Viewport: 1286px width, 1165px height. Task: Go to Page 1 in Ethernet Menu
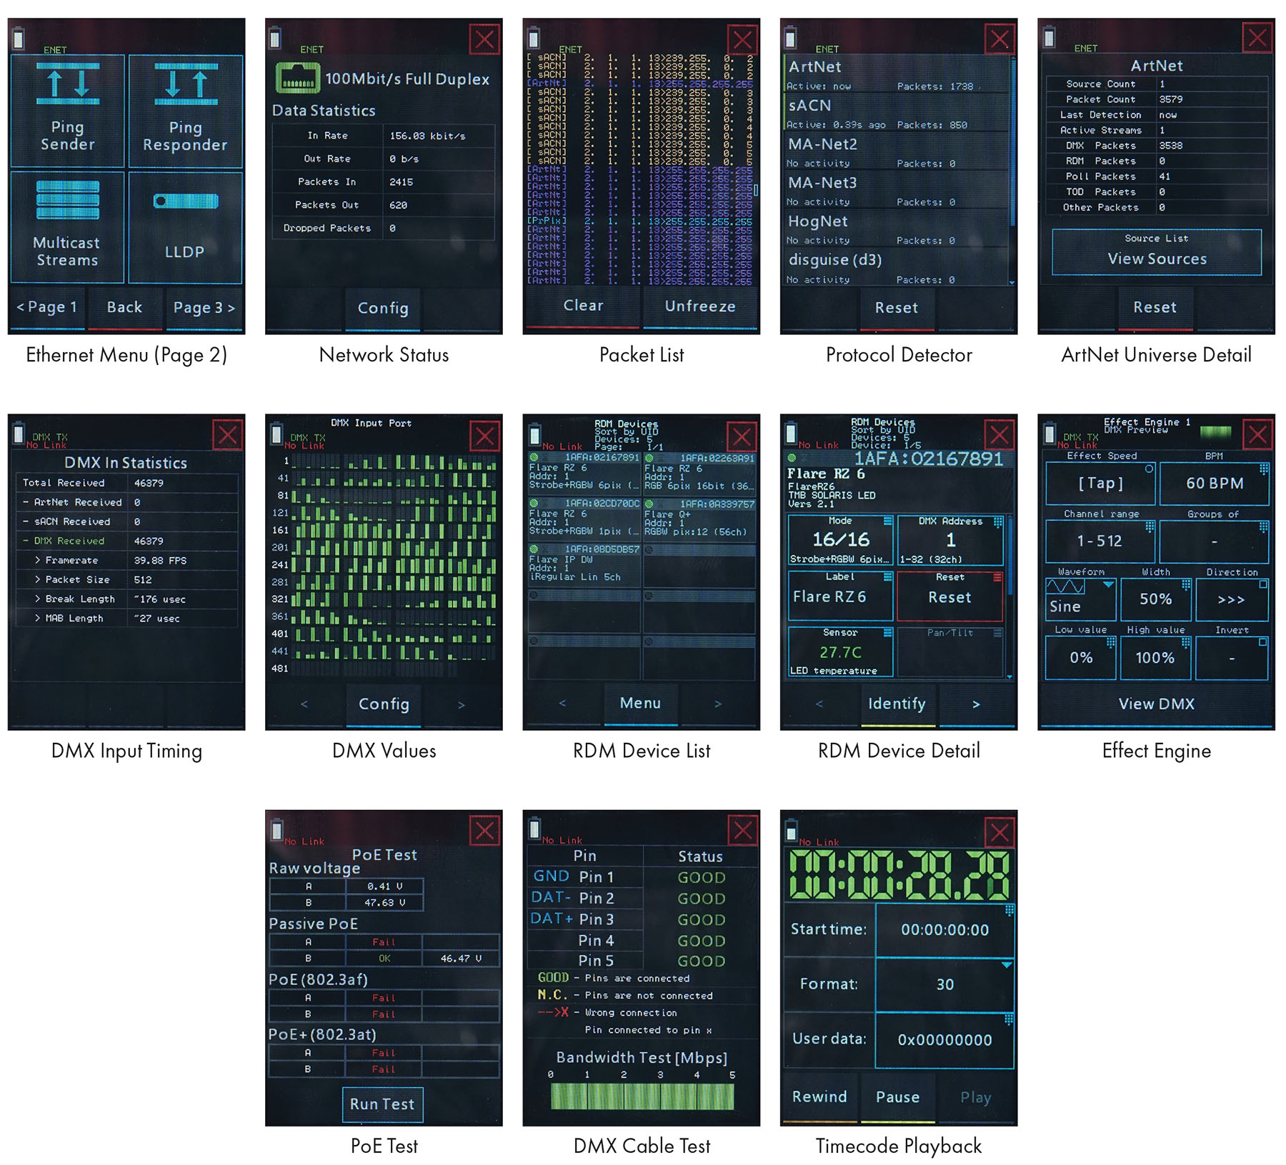point(47,308)
